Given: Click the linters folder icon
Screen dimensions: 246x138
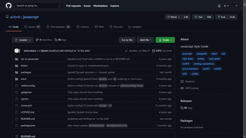Looking at the screenshot, I should coord(17,66).
